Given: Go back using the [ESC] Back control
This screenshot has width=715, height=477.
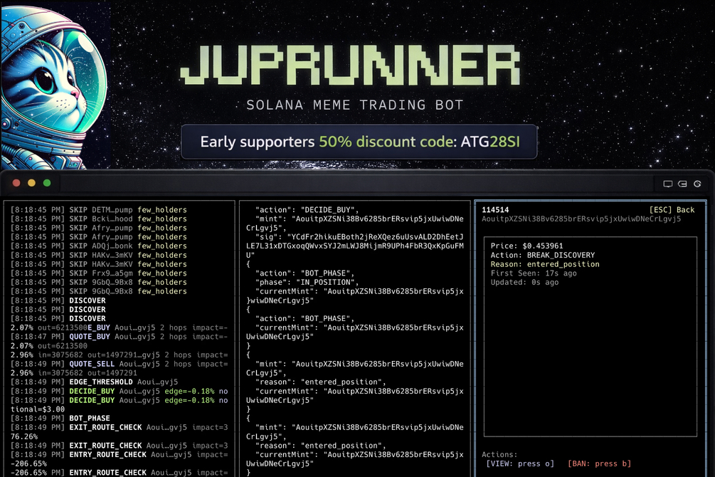Looking at the screenshot, I should click(672, 209).
